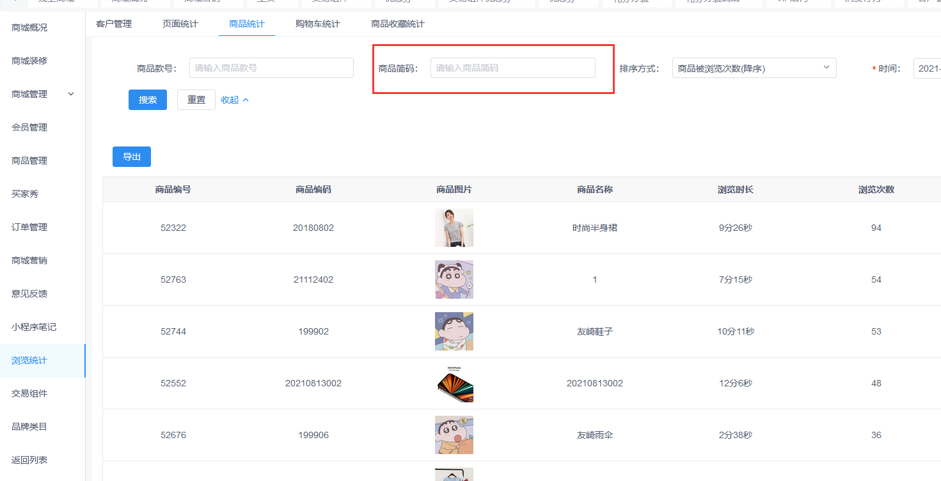The height and width of the screenshot is (481, 941).
Task: Click product code 199906
Action: tap(313, 435)
